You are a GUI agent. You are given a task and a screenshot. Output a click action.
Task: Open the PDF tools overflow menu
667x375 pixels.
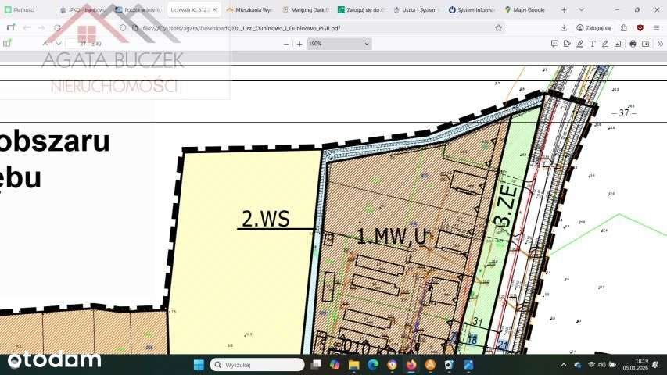[660, 44]
